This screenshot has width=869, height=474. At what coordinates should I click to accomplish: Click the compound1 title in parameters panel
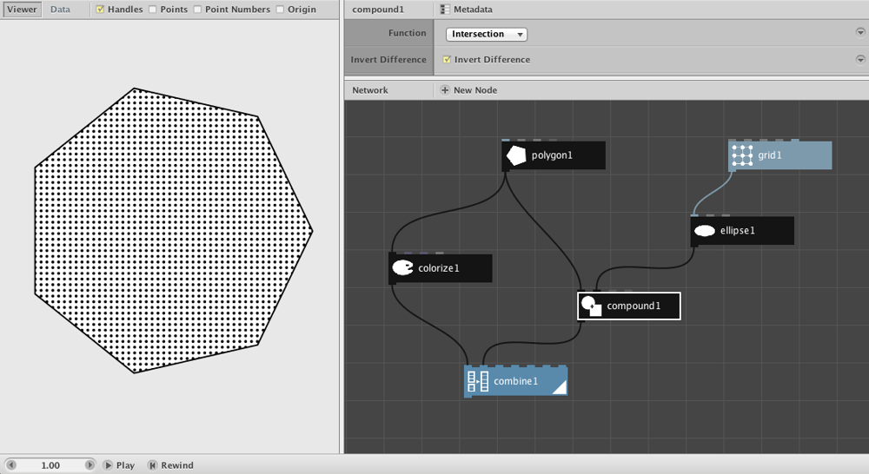tap(378, 10)
